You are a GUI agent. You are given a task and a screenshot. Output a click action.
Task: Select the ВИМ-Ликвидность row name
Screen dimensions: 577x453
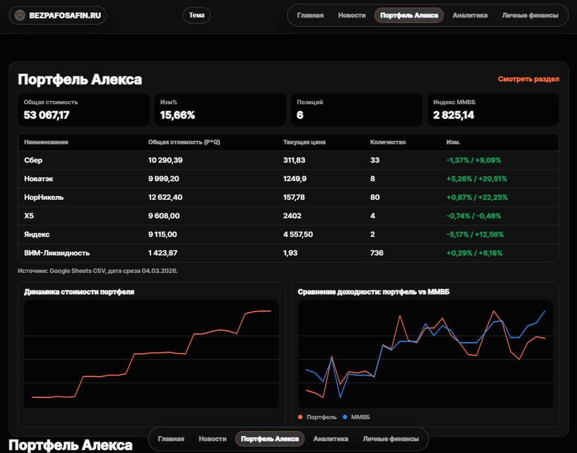(x=57, y=253)
